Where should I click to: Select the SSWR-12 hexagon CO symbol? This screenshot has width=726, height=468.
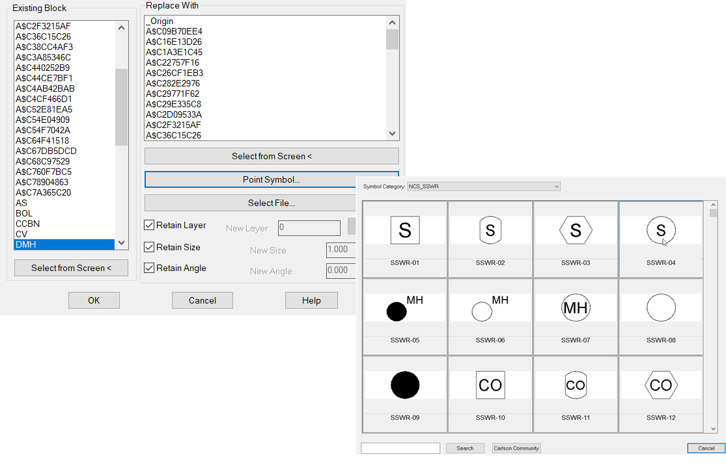[661, 385]
